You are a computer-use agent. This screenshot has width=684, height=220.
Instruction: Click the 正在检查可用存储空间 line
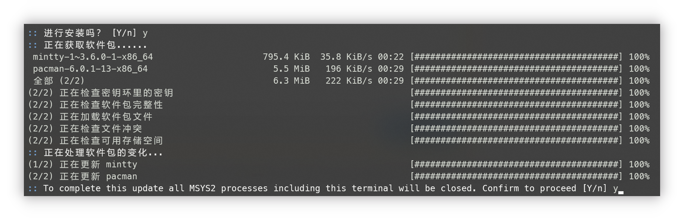[95, 140]
